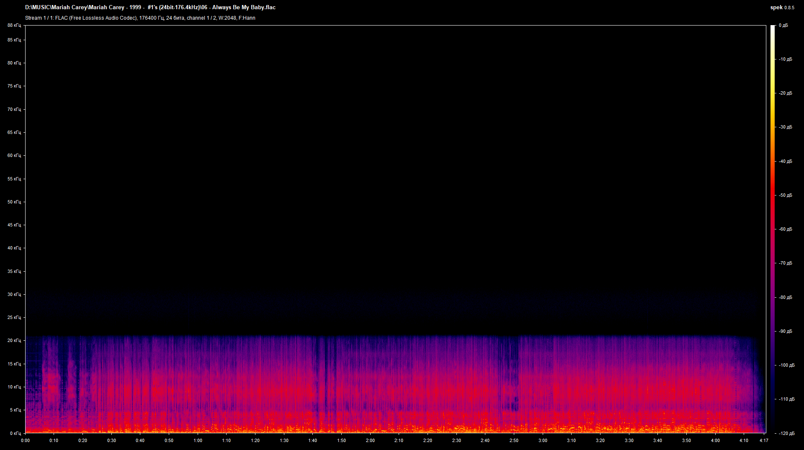Click the '80 кГц' frequency label
Screen dimensions: 804x450
point(14,63)
